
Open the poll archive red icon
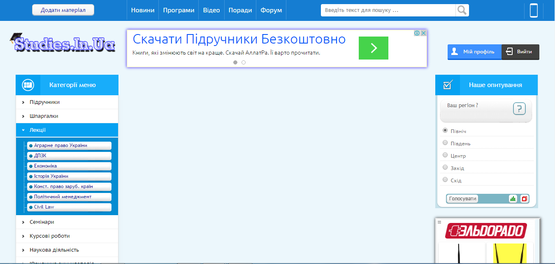(524, 199)
